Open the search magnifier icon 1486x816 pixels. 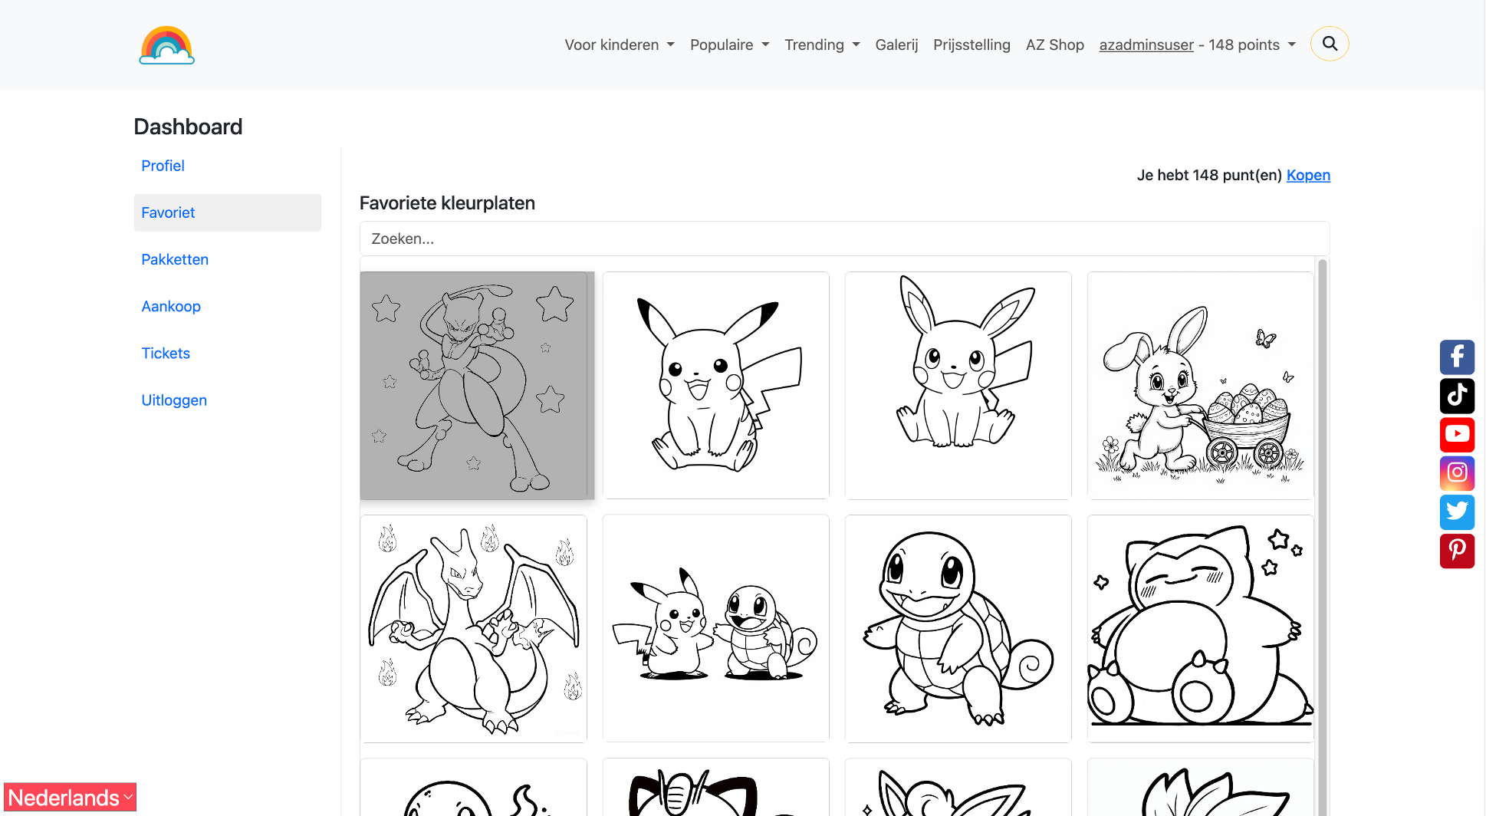click(1330, 44)
